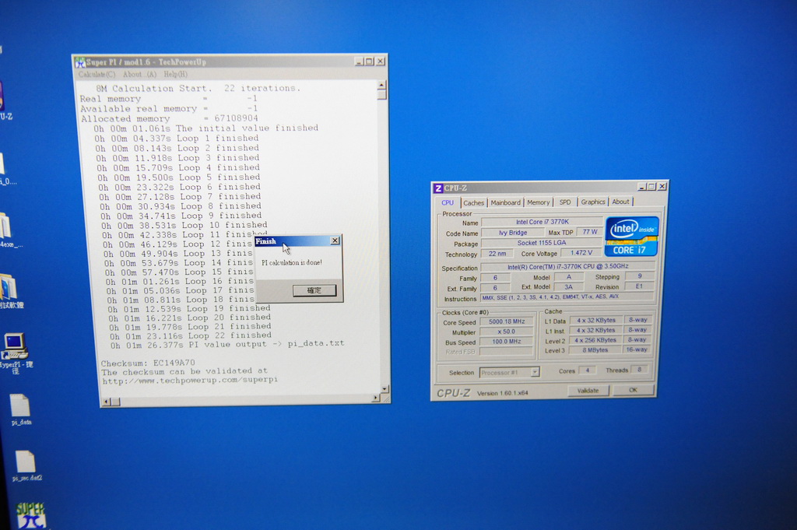Launch the Super PI desktop shortcut icon

[30, 515]
